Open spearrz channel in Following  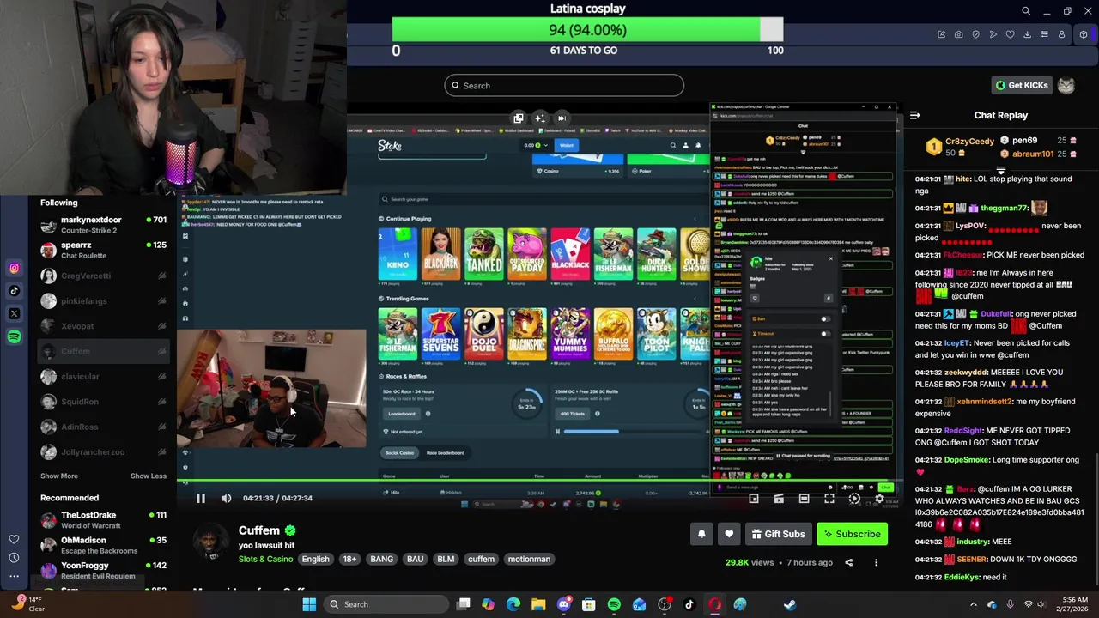click(104, 250)
